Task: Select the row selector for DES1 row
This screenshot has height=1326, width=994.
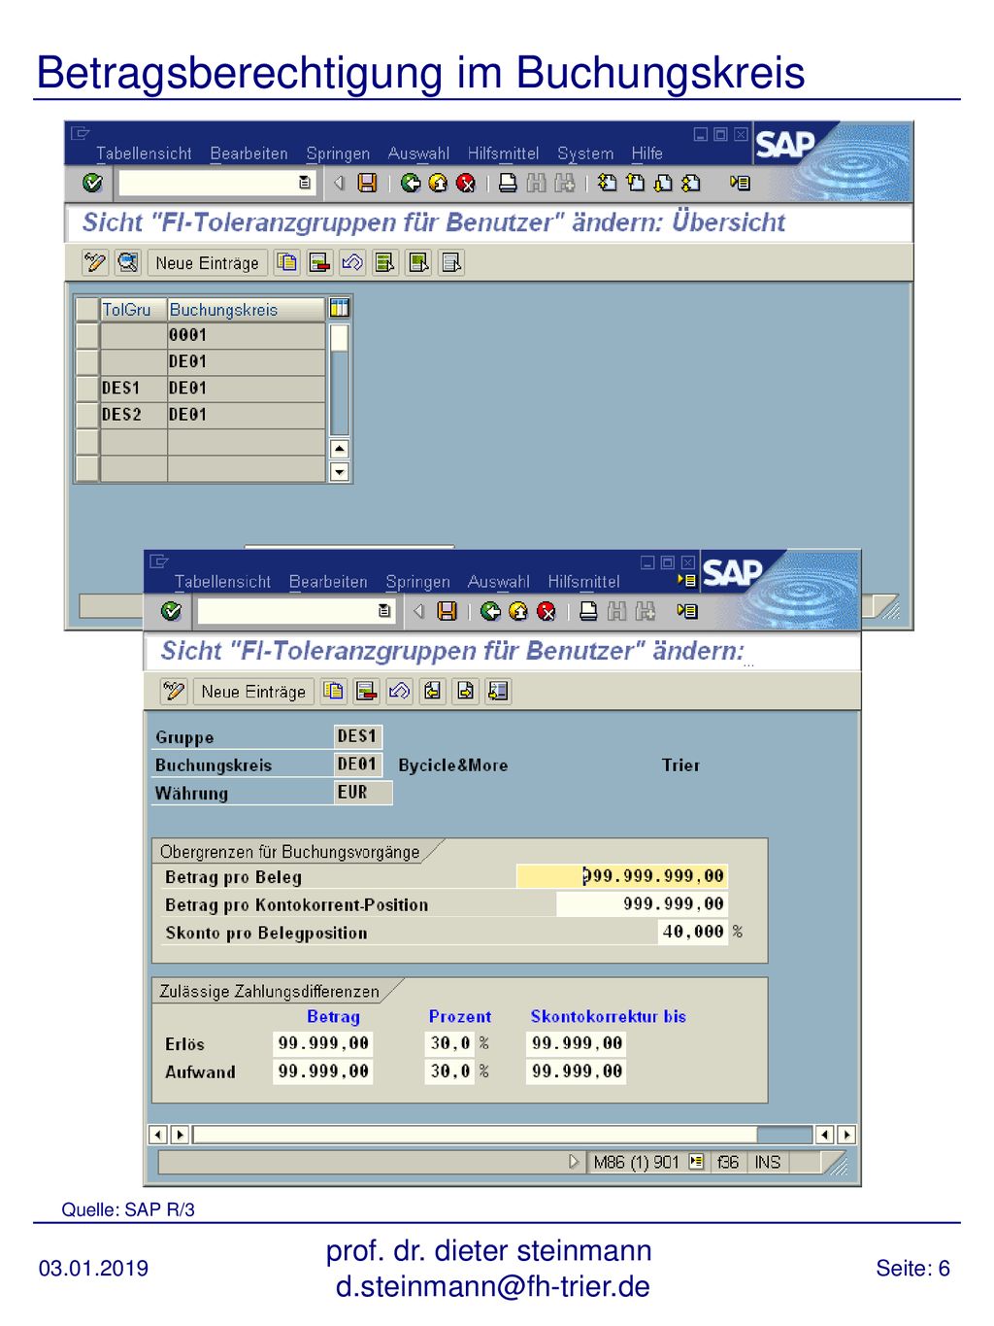Action: click(x=87, y=389)
